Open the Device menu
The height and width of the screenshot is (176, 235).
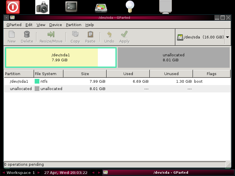[56, 25]
